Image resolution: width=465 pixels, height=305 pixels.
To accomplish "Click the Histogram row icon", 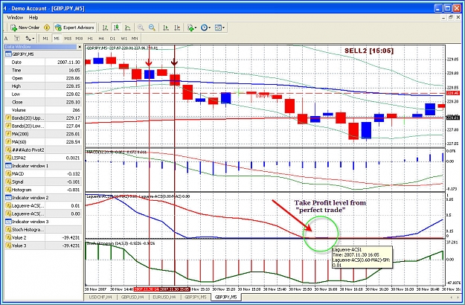I will tap(8, 190).
